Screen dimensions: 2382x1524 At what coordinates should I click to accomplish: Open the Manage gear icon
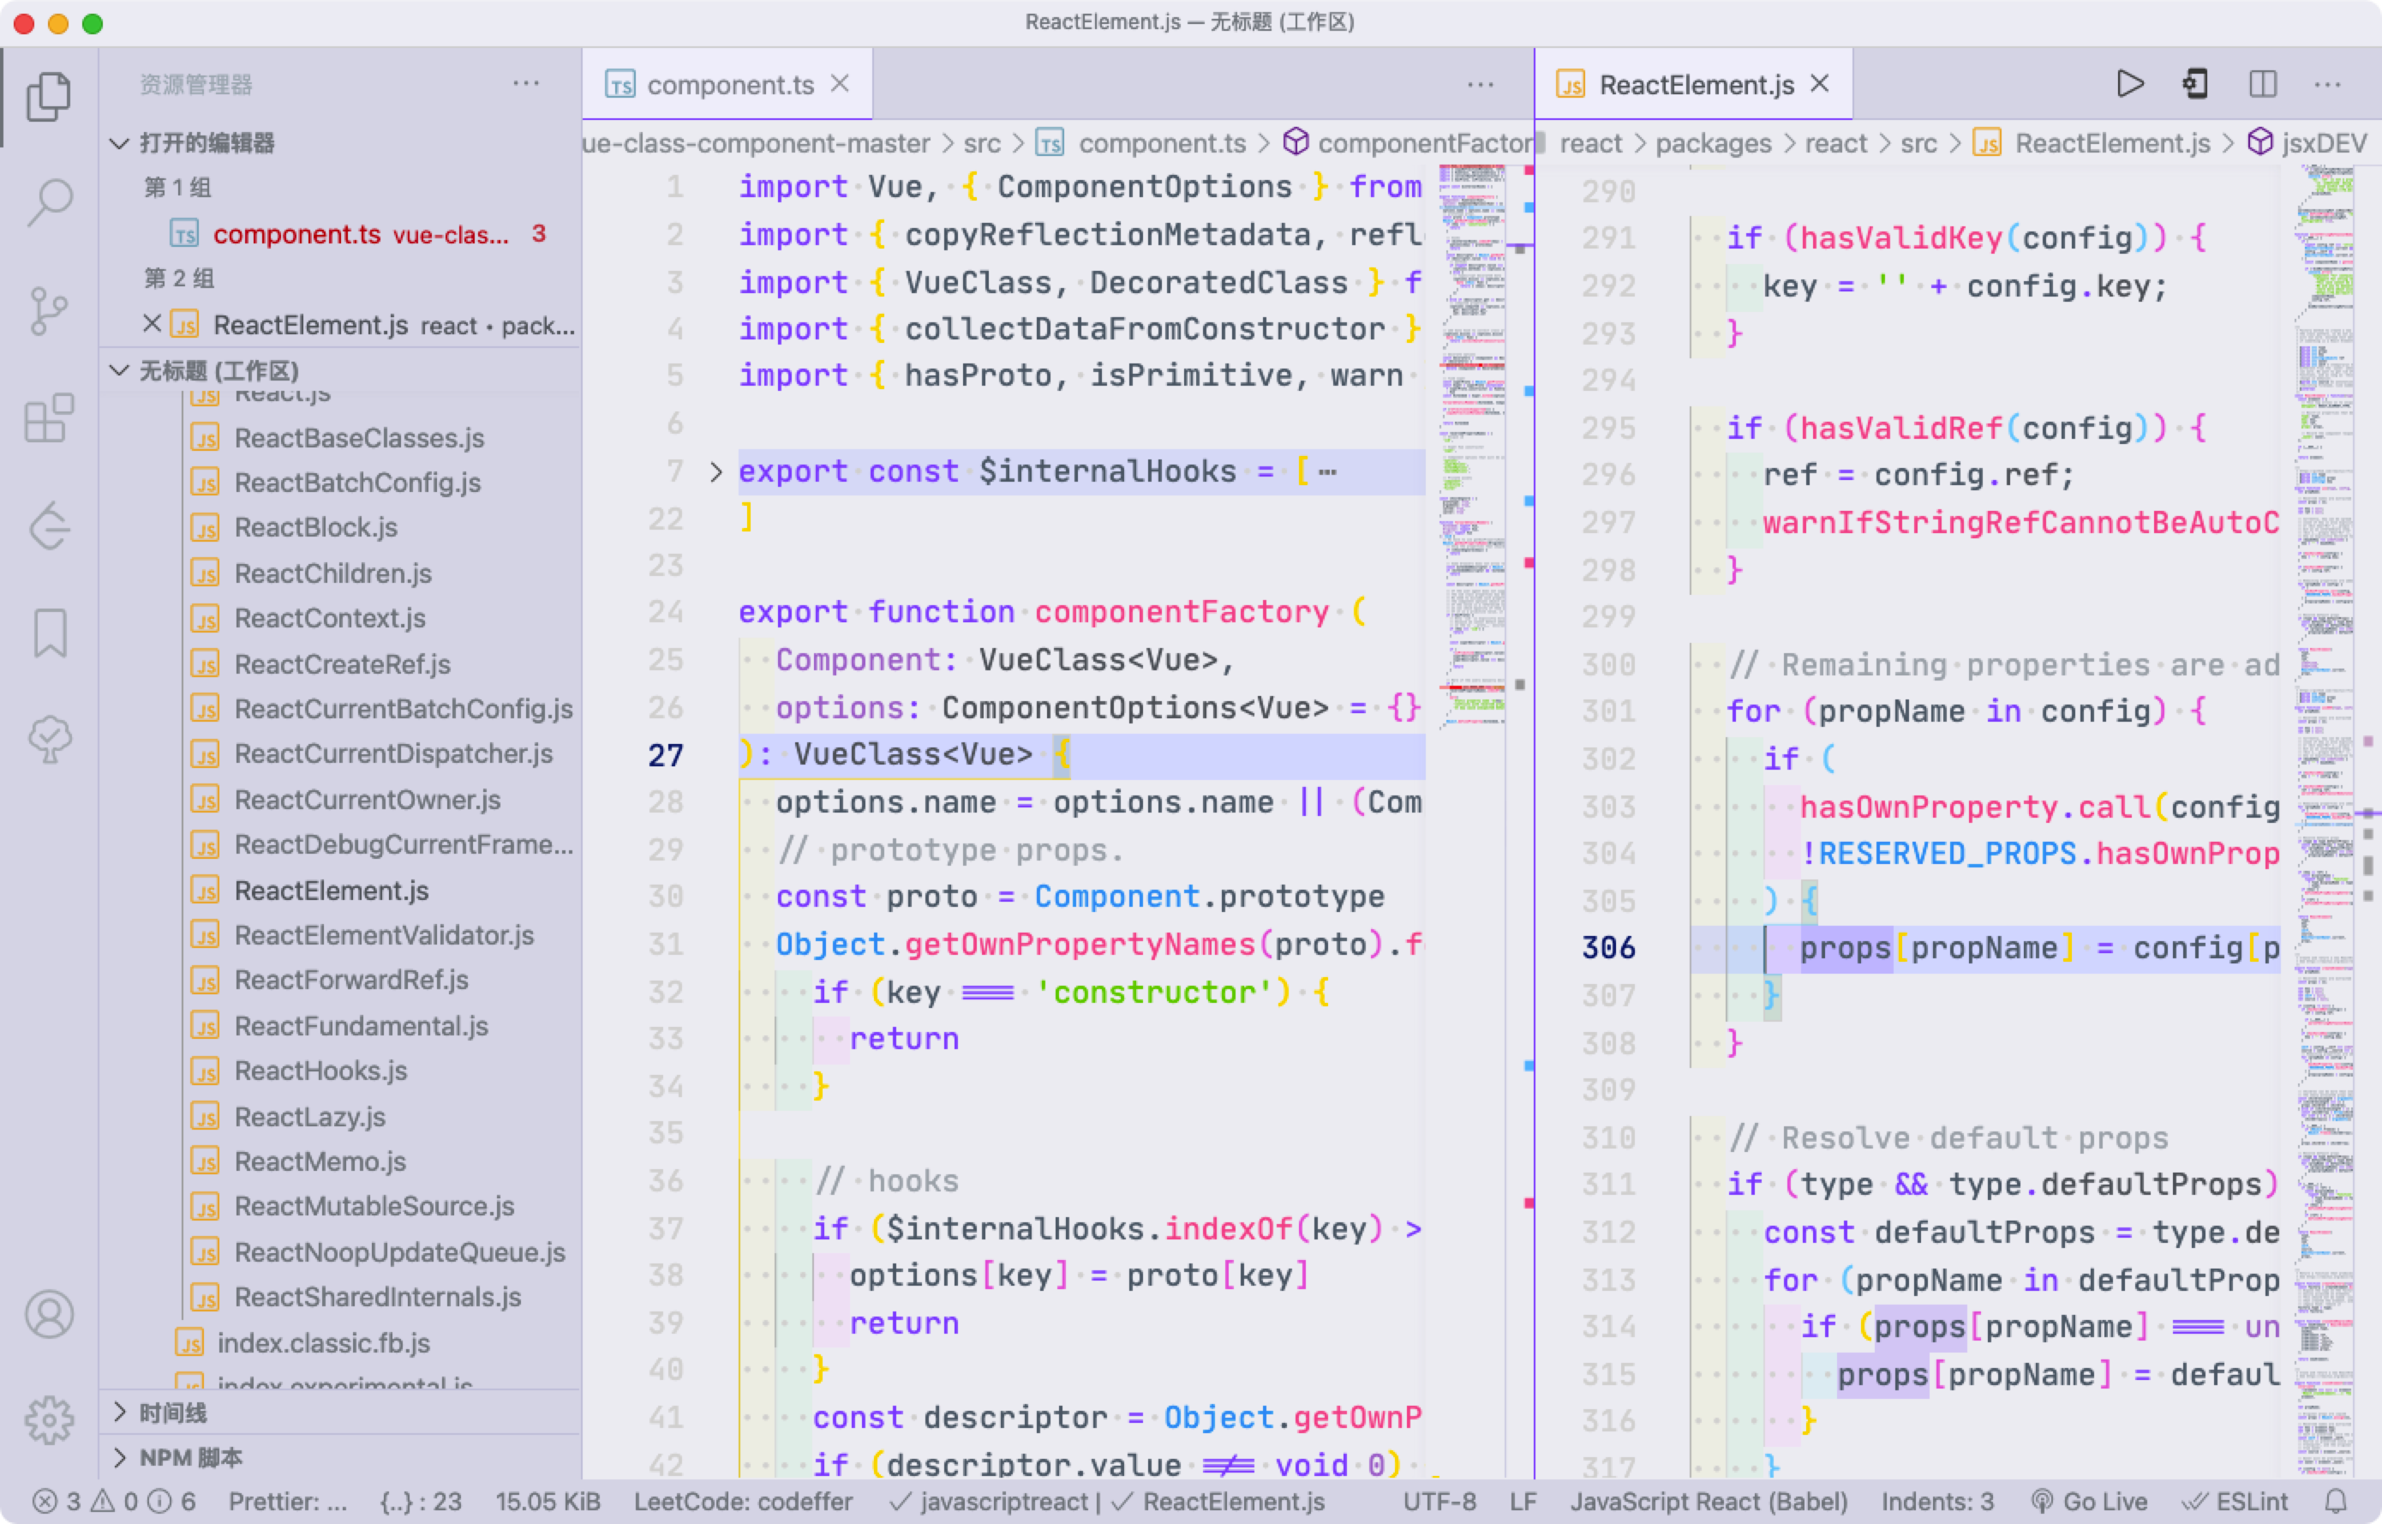pyautogui.click(x=50, y=1421)
